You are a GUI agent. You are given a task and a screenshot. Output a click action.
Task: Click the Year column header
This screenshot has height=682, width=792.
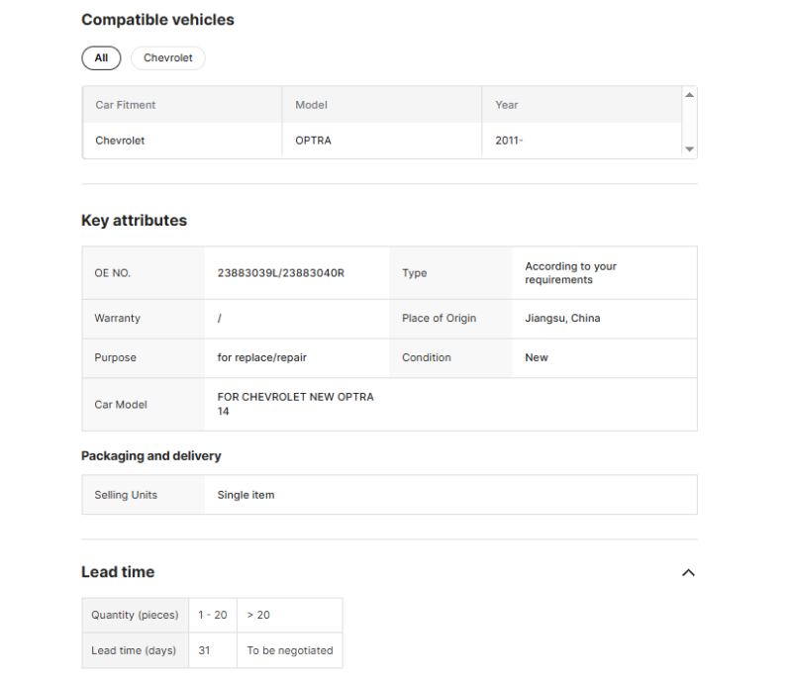pyautogui.click(x=507, y=105)
